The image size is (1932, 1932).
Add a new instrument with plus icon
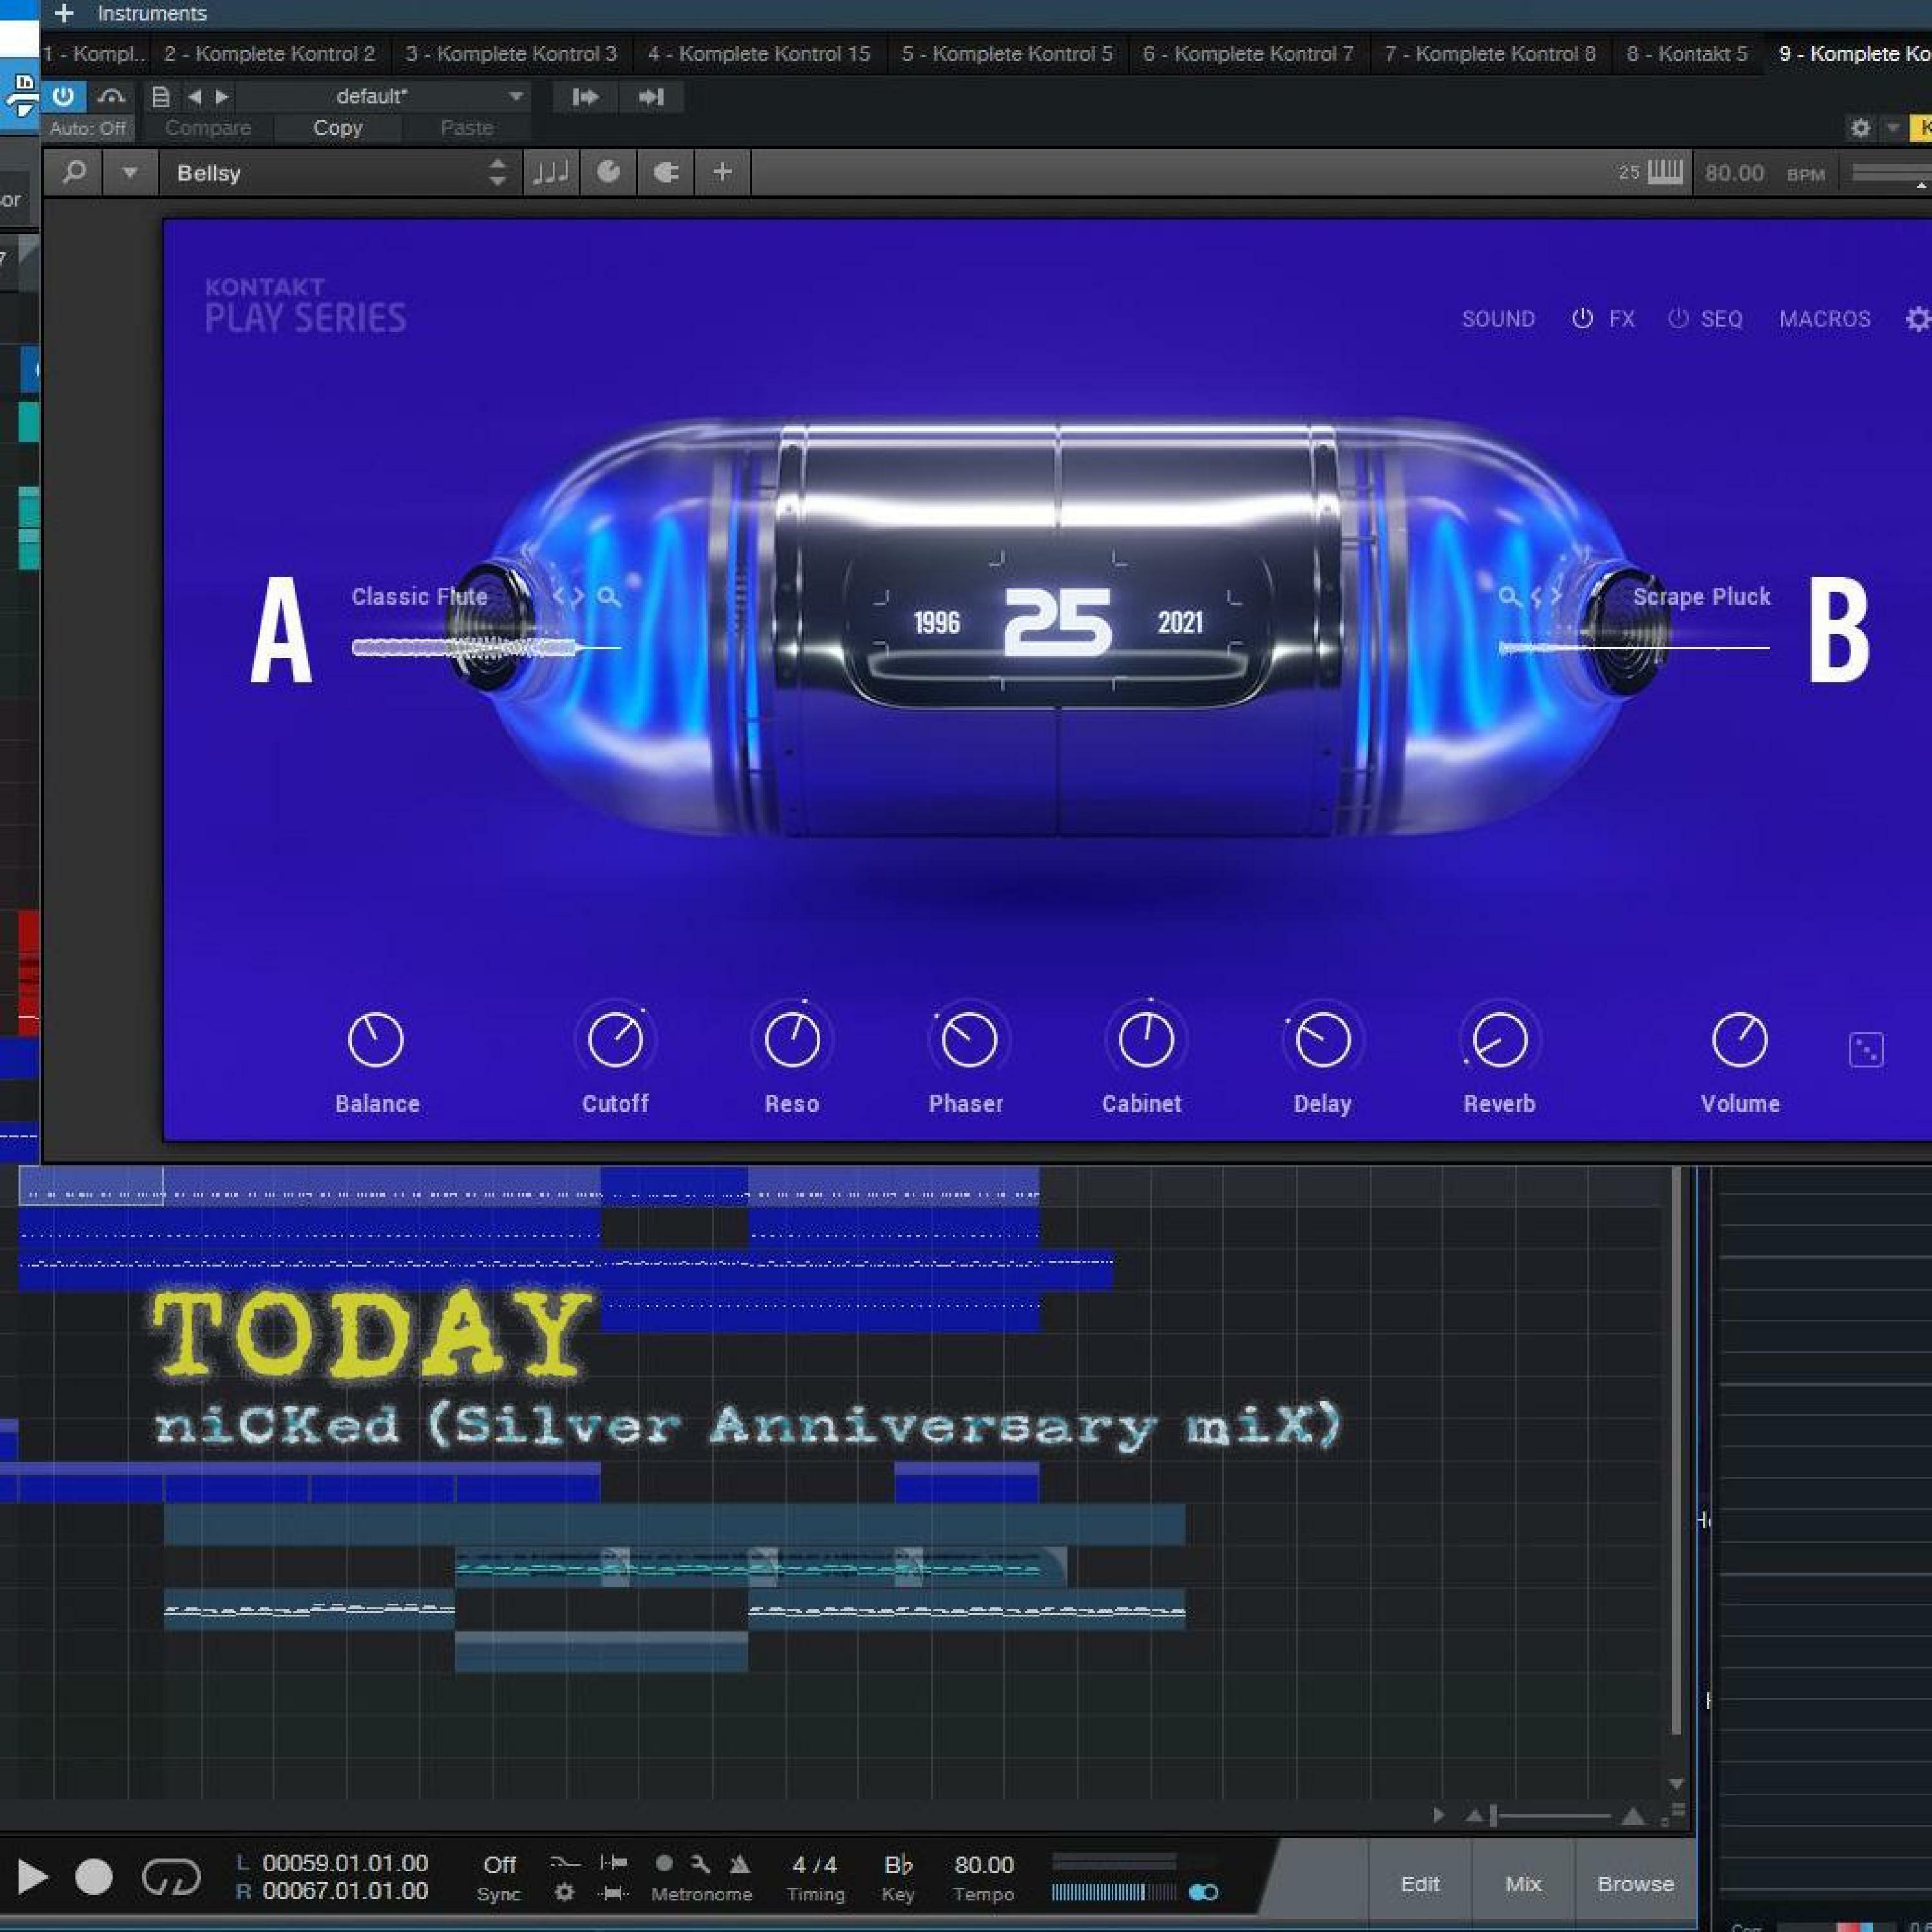click(x=64, y=13)
